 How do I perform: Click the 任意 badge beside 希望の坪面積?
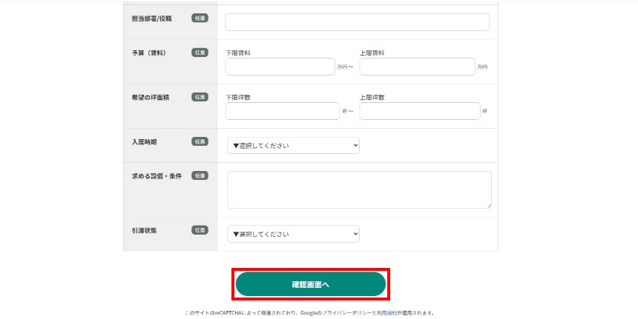coord(200,97)
